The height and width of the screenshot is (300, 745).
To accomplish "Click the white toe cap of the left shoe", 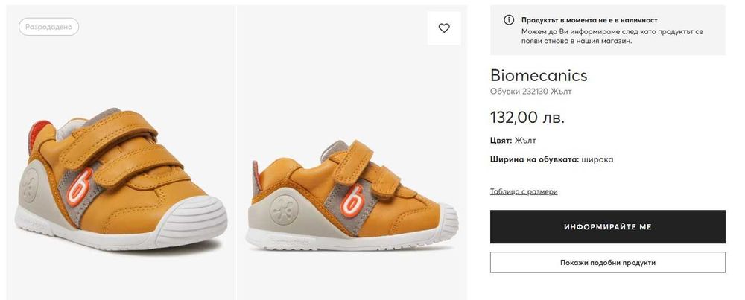I will click(x=195, y=220).
